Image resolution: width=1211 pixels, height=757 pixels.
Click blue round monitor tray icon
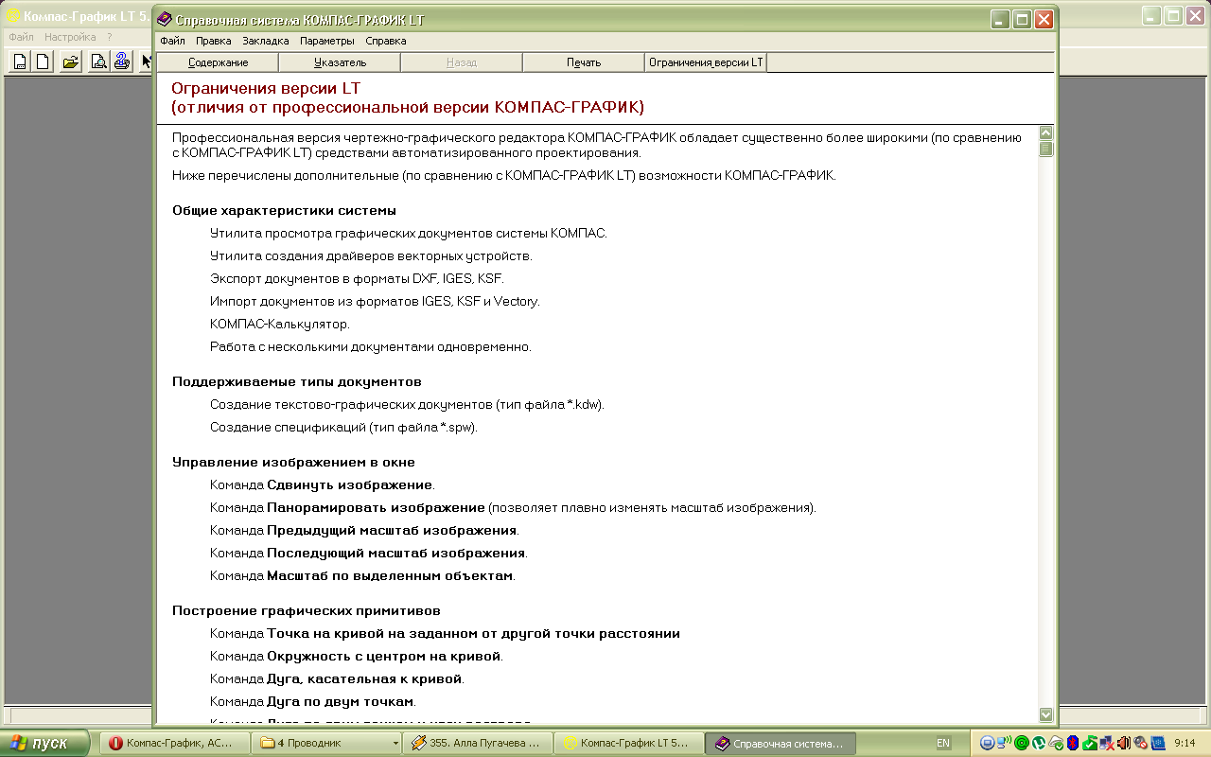point(988,743)
